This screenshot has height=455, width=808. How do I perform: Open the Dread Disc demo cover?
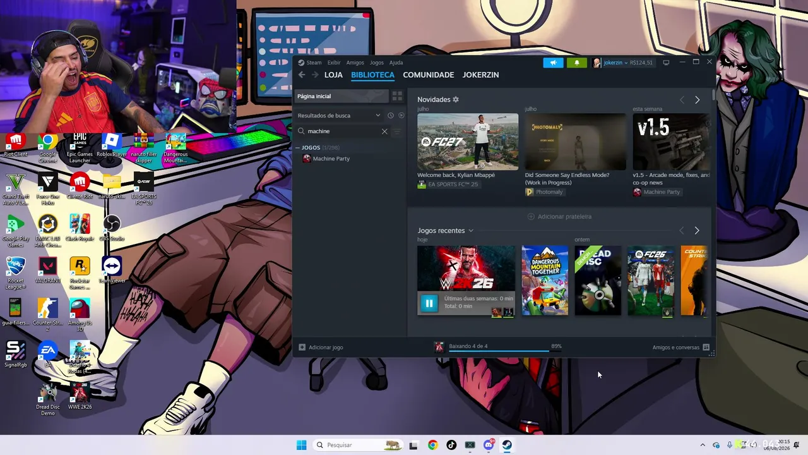click(x=598, y=281)
